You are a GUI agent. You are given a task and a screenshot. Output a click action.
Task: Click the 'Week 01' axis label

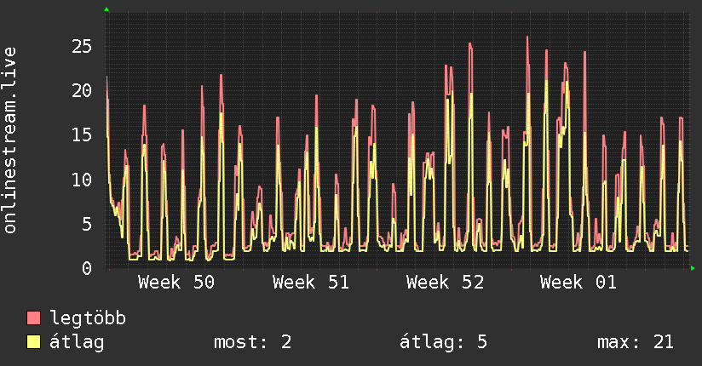click(578, 283)
